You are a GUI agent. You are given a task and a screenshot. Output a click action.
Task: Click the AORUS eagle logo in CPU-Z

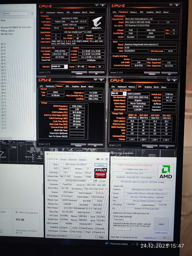point(97,23)
